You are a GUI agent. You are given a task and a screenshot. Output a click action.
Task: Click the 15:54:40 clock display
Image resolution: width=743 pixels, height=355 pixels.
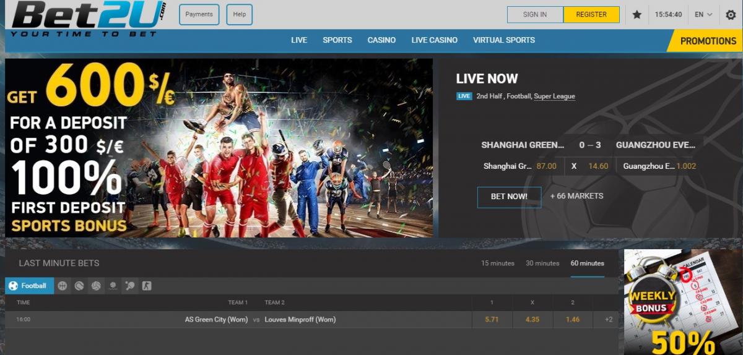(x=668, y=14)
